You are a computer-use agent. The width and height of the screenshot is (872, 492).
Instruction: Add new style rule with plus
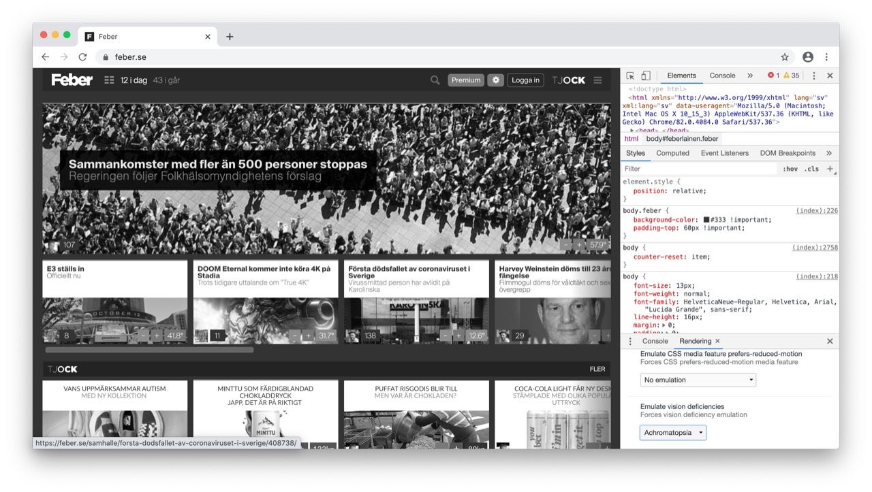tap(830, 169)
